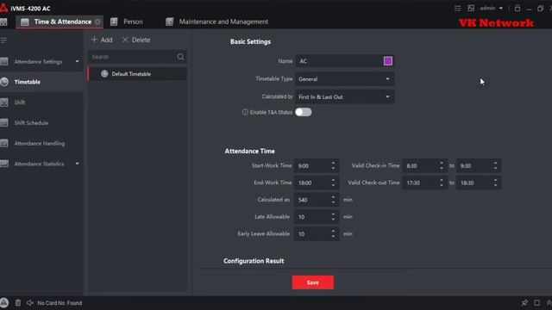Click the lock icon in title bar
The width and height of the screenshot is (552, 310).
pos(517,8)
